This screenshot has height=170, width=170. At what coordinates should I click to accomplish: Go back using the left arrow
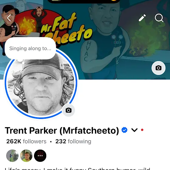pyautogui.click(x=9, y=18)
